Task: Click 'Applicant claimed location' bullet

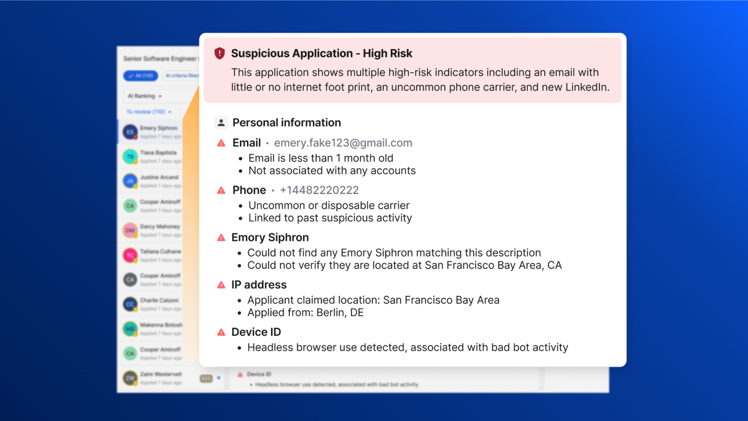Action: tap(373, 300)
